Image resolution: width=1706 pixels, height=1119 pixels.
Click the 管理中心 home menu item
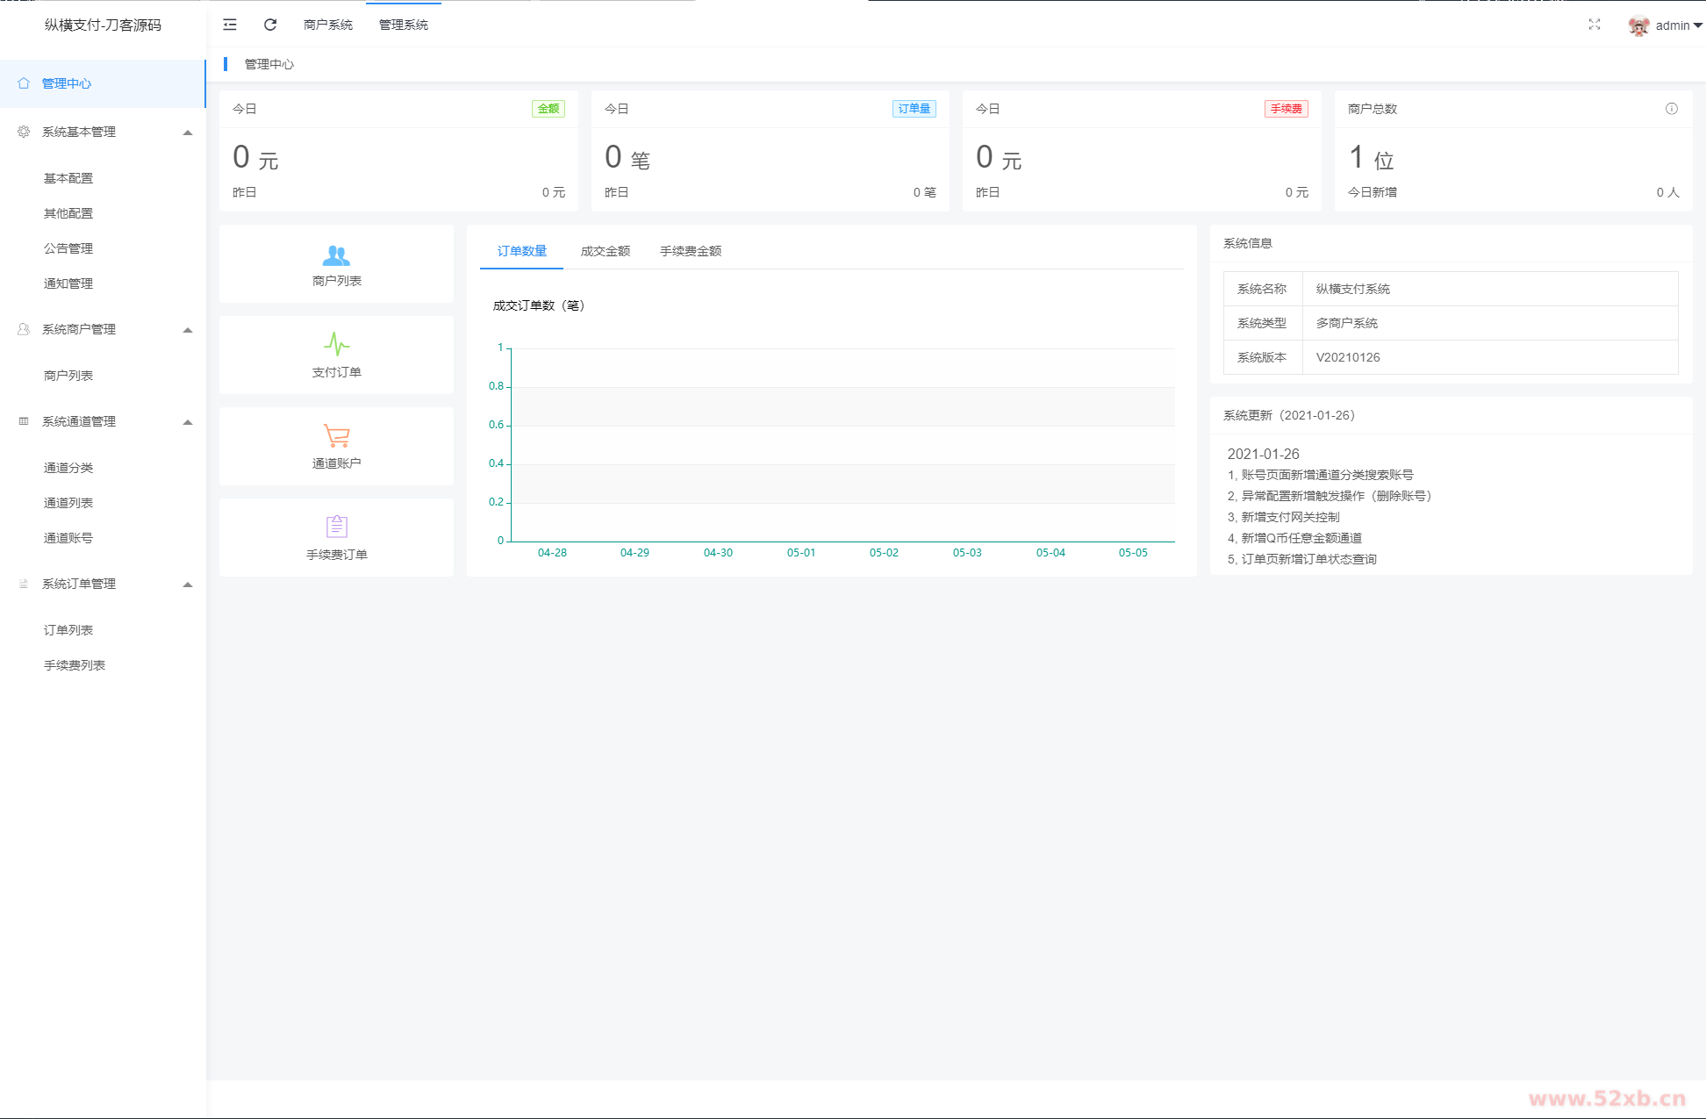(67, 83)
